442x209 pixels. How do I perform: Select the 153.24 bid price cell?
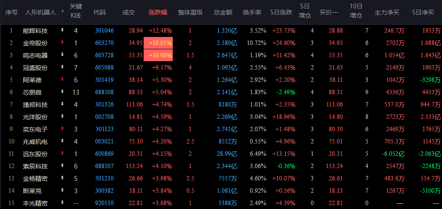334,166
